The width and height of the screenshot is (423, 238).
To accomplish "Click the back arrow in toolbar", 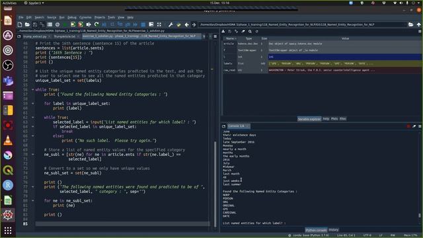I will [x=186, y=24].
